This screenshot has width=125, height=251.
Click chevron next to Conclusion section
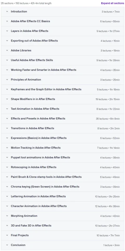(x=7, y=245)
